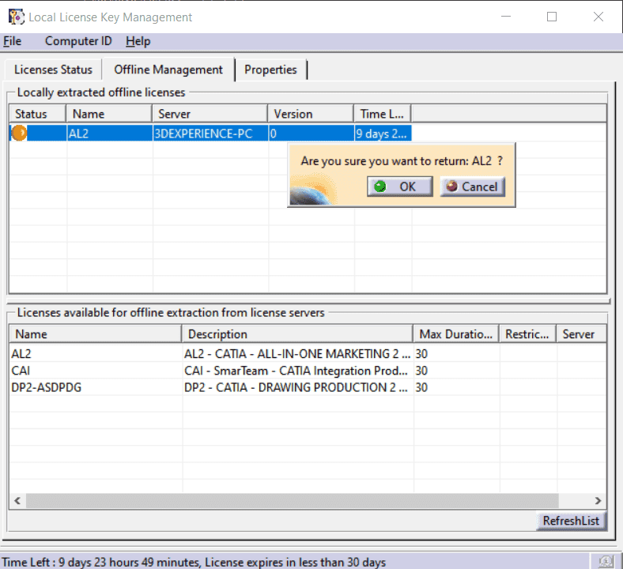Click the orange status icon in AL2 row
This screenshot has height=569, width=623.
pos(19,133)
